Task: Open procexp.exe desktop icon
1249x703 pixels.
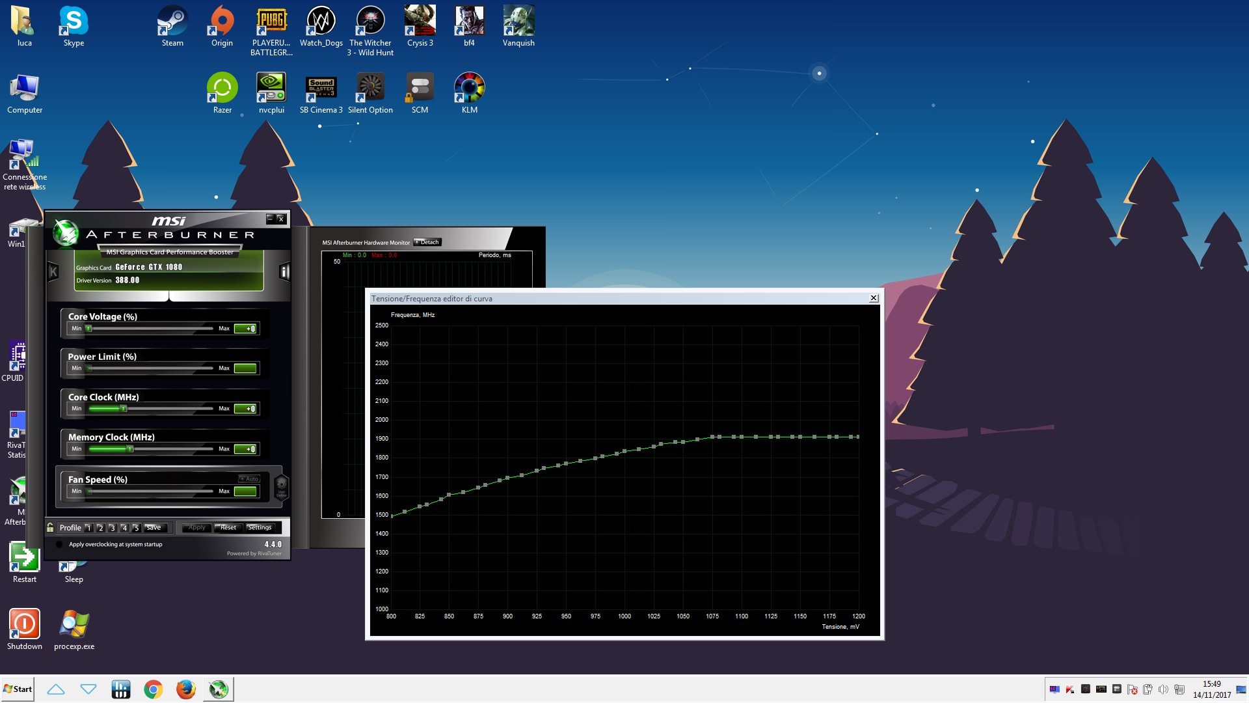Action: click(74, 630)
